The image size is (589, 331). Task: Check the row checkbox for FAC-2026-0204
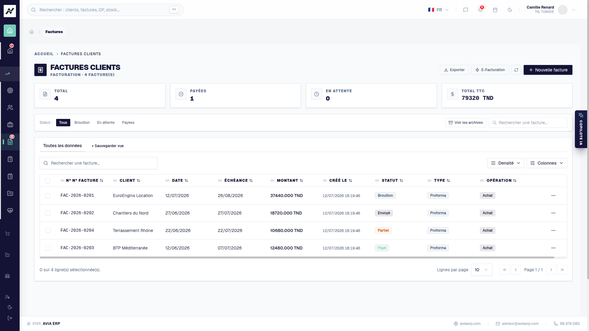point(48,230)
